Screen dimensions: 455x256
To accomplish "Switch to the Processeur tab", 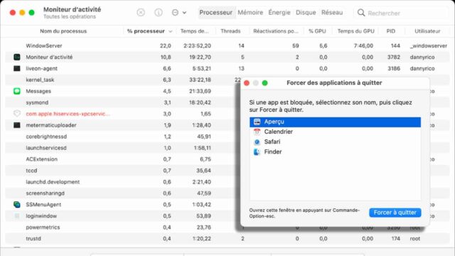I will pyautogui.click(x=215, y=13).
